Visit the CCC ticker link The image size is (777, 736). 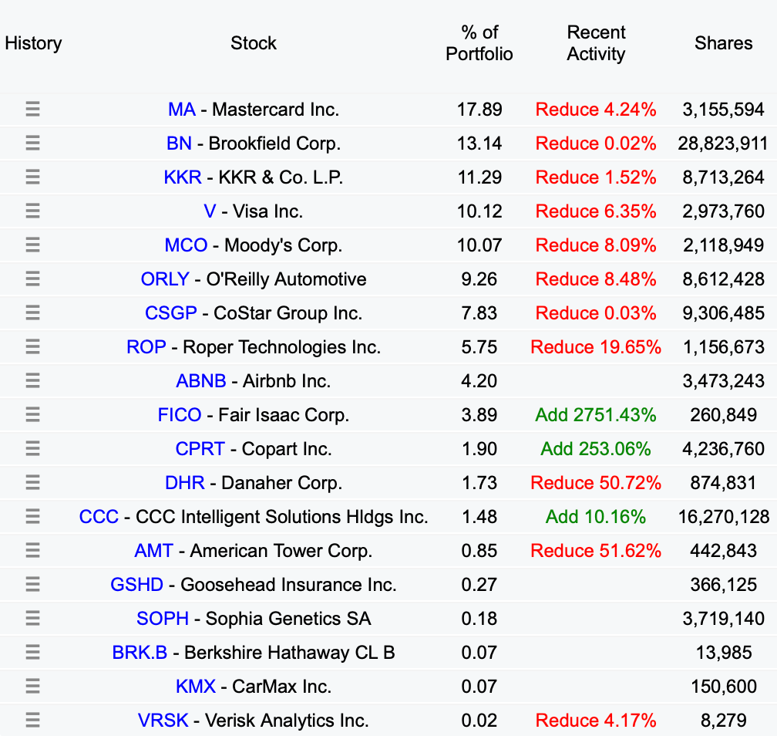pos(99,517)
